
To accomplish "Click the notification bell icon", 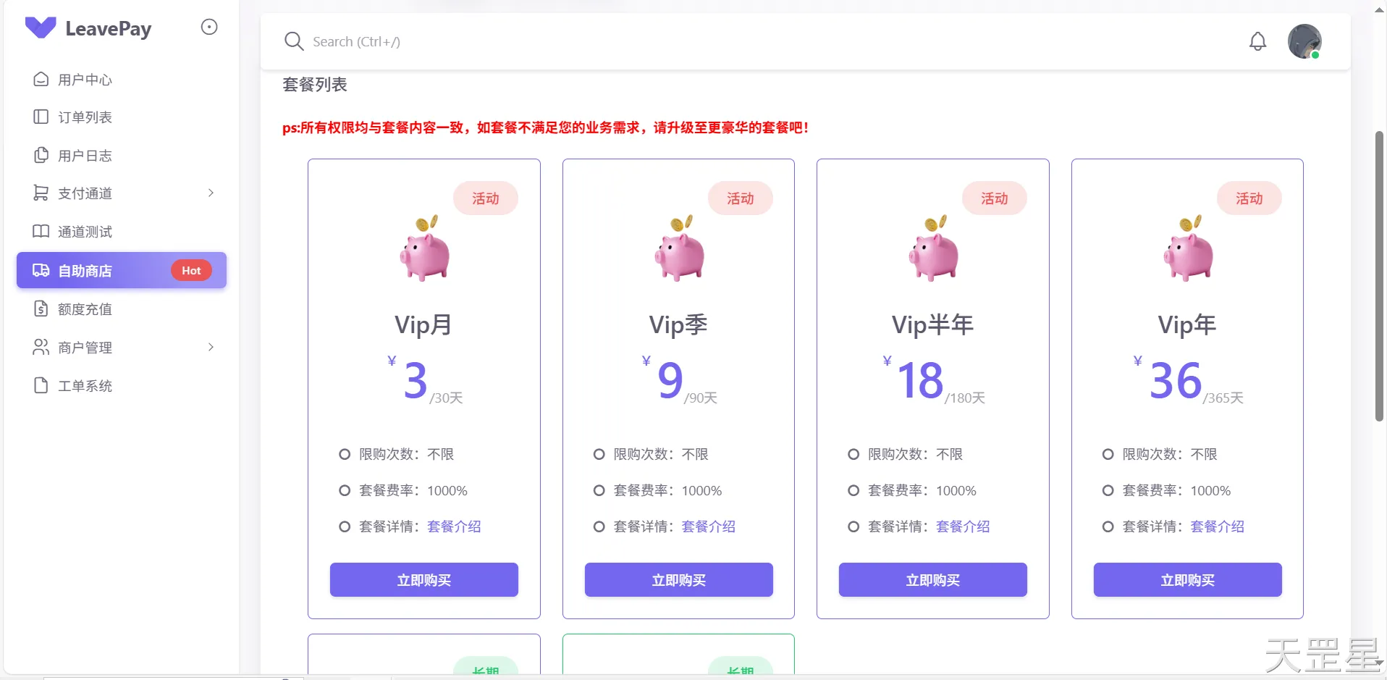I will point(1258,41).
